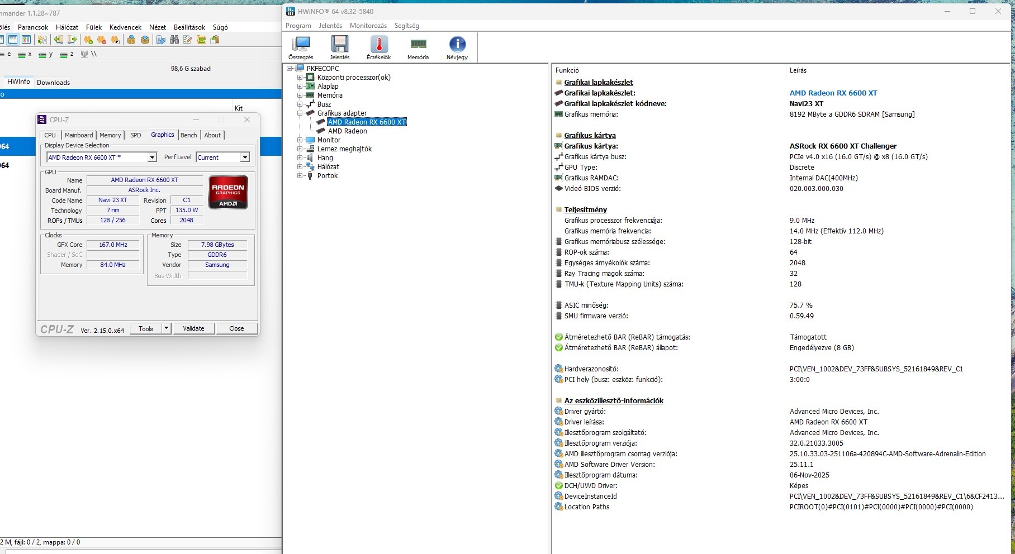Select drive x button in Commander
This screenshot has height=554, width=1015.
click(x=25, y=54)
